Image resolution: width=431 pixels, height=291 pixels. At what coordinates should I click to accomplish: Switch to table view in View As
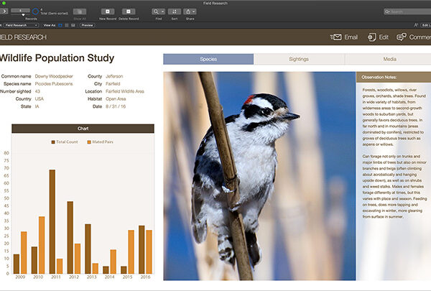tap(72, 24)
